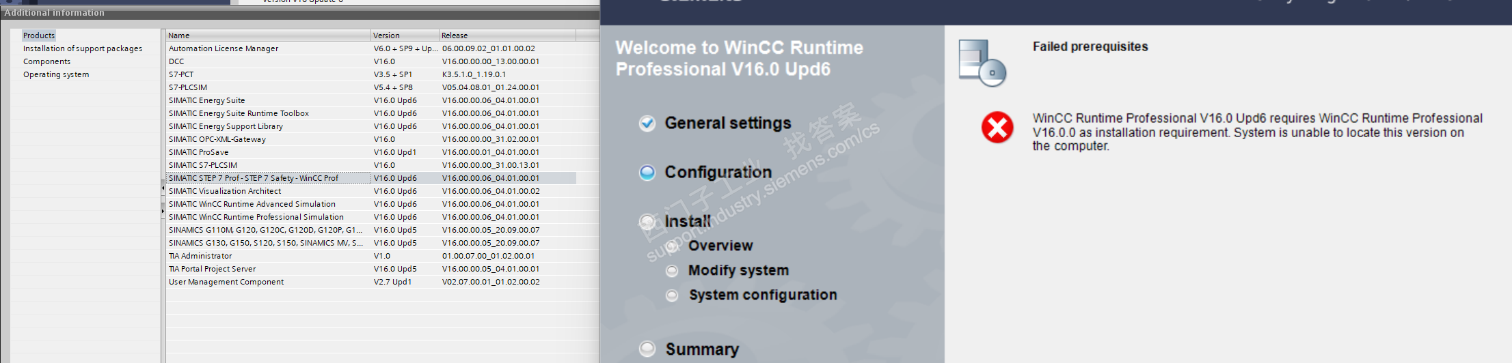Click the General settings checkmark icon
This screenshot has height=363, width=1512.
(x=647, y=123)
